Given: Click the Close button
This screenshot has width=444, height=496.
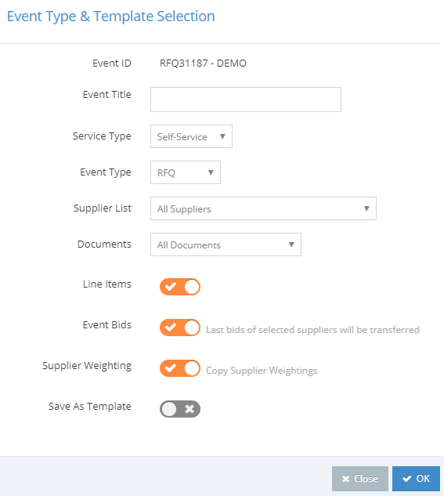Looking at the screenshot, I should pyautogui.click(x=360, y=479).
